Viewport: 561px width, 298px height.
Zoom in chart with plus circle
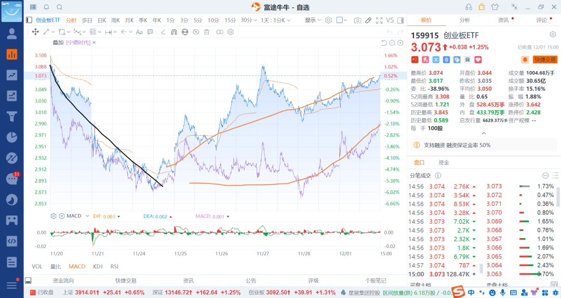coord(400,43)
